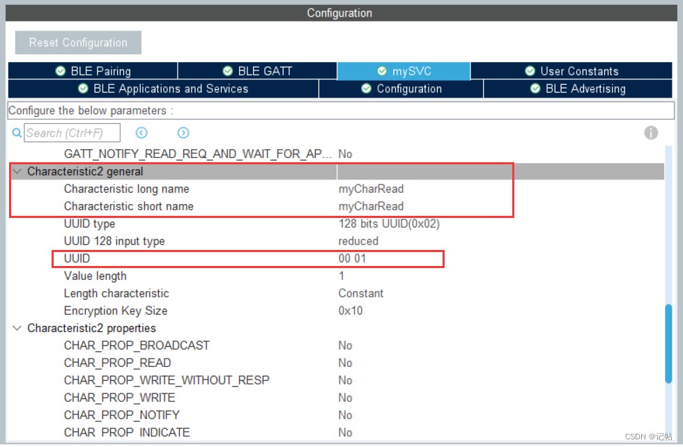Open UUID type dropdown 128 bits UUID(0x02)
Viewport: 683px width, 447px height.
tap(389, 223)
